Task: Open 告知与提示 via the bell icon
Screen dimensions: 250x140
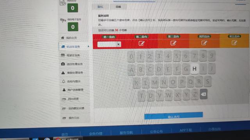Action: [x=63, y=81]
